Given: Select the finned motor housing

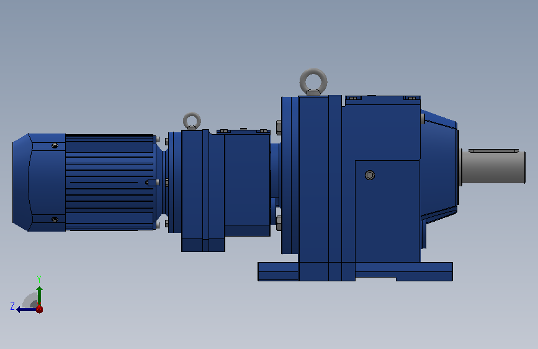Looking at the screenshot, I should (109, 183).
